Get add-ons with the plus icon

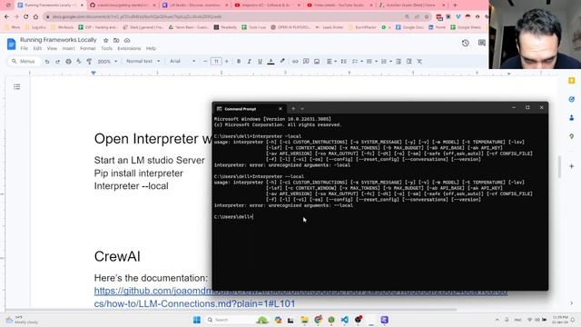tap(571, 166)
